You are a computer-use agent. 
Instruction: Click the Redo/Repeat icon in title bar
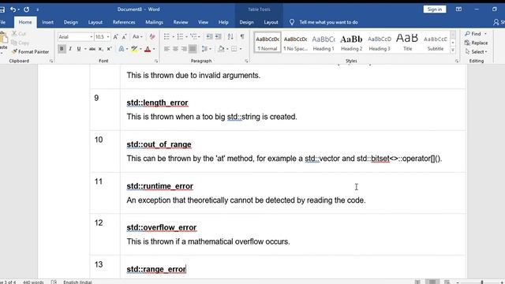point(26,9)
